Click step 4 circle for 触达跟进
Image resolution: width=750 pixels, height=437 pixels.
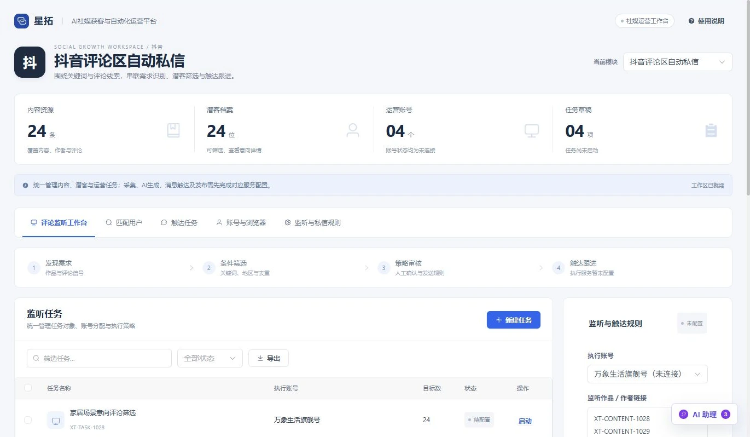pos(558,268)
